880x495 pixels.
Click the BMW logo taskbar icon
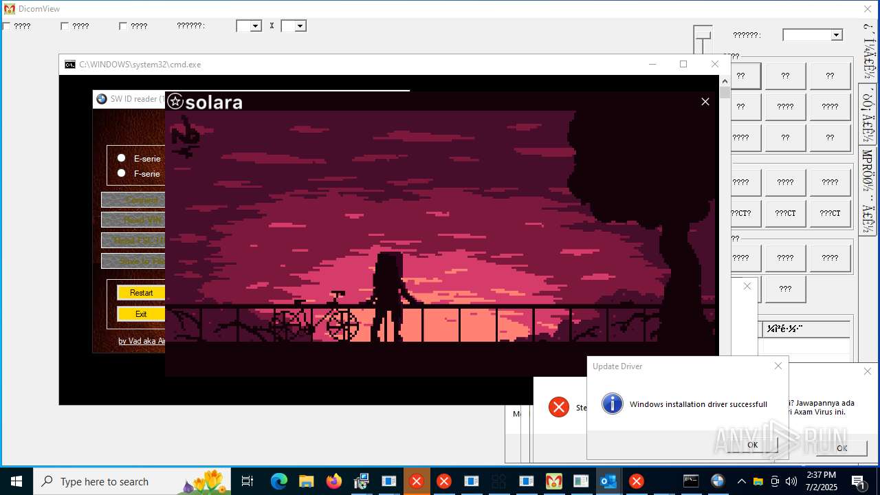[x=718, y=481]
